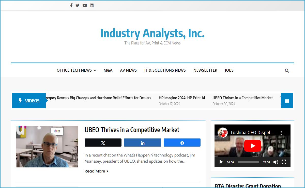The height and width of the screenshot is (188, 305).
Task: Mute the video with speaker icon
Action: pos(276,162)
